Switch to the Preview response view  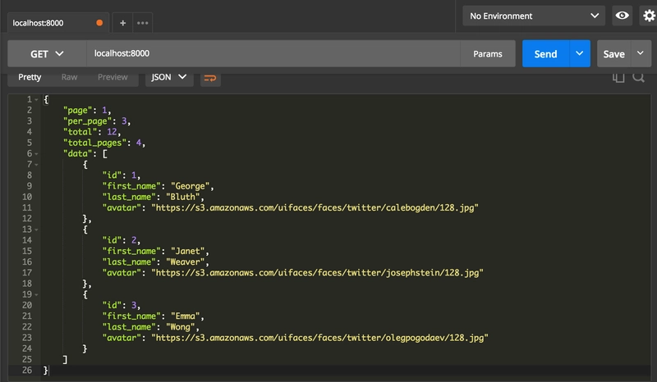pos(113,77)
